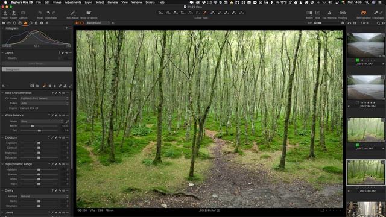This screenshot has height=217, width=386.
Task: Select the draw mask brush icon in Layers
Action: point(44,86)
